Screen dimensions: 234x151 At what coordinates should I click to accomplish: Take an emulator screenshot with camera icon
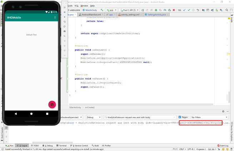tap(65, 31)
